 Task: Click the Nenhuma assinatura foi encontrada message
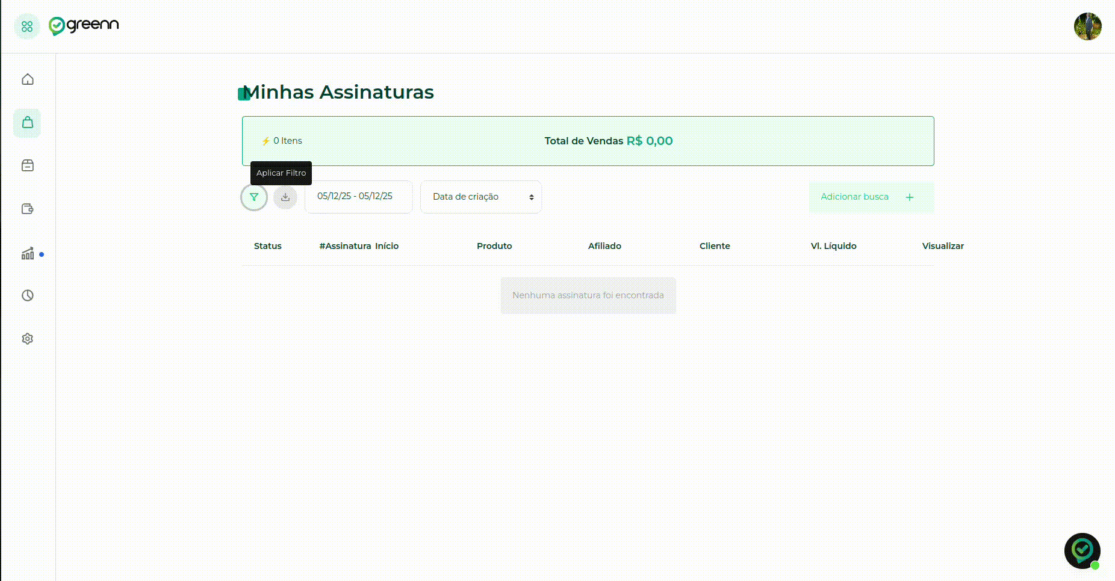[x=588, y=295]
